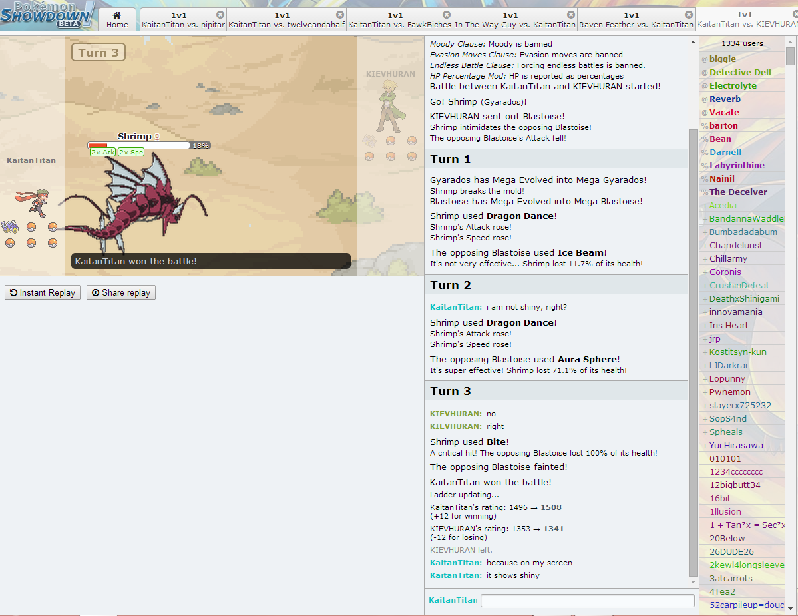Screen dimensions: 798x616
Task: Open the Home tab
Action: click(x=117, y=19)
